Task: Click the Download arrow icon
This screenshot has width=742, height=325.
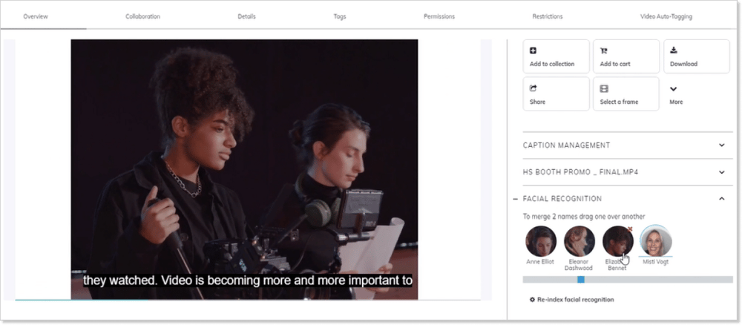Action: 674,50
